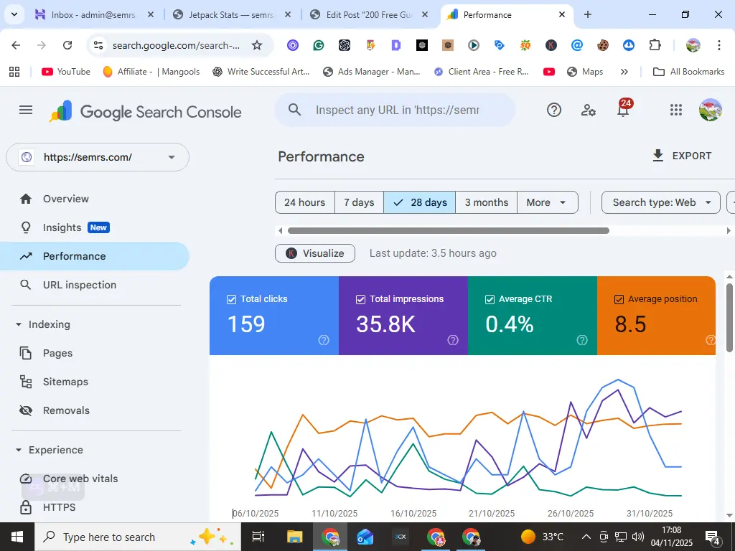Screen dimensions: 735x551
Task: Open site information icon in address bar
Action: tap(98, 45)
